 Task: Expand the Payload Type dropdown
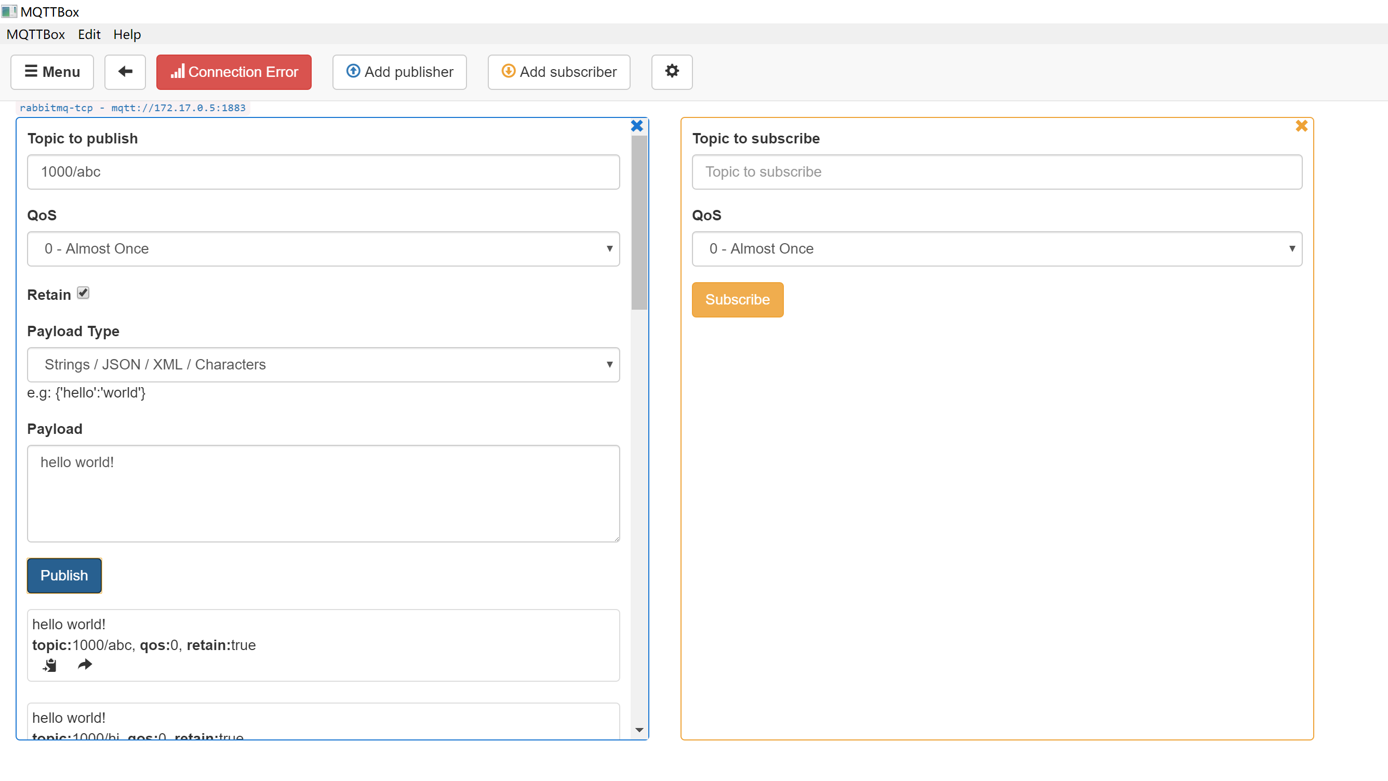[x=323, y=364]
